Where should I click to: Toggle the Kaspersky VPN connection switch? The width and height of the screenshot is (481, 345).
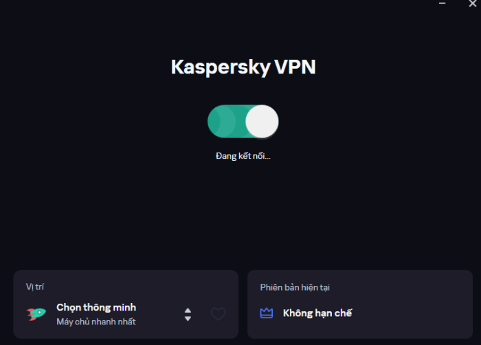tap(243, 122)
